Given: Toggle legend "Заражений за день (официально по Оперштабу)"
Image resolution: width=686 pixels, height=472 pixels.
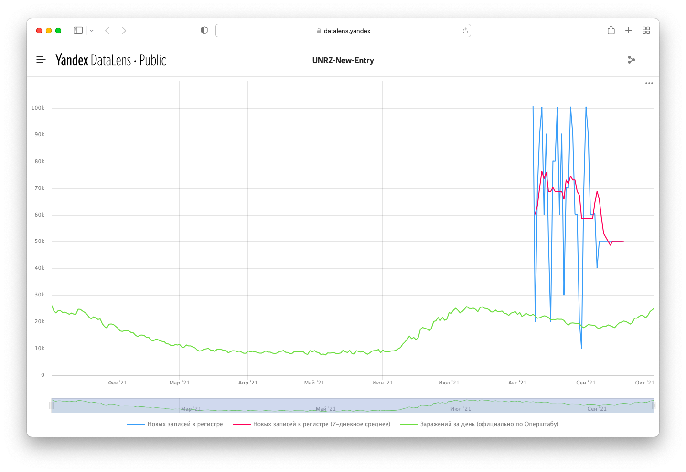Looking at the screenshot, I should (x=479, y=424).
